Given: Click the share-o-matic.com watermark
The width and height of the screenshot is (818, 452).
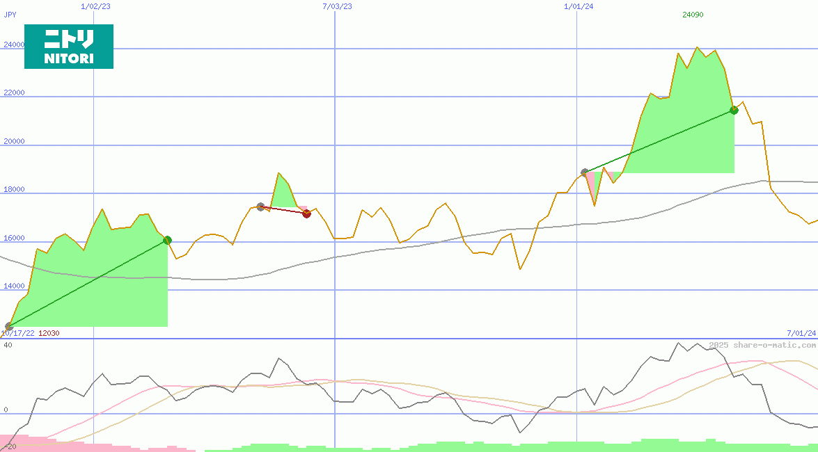Looking at the screenshot, I should 762,345.
